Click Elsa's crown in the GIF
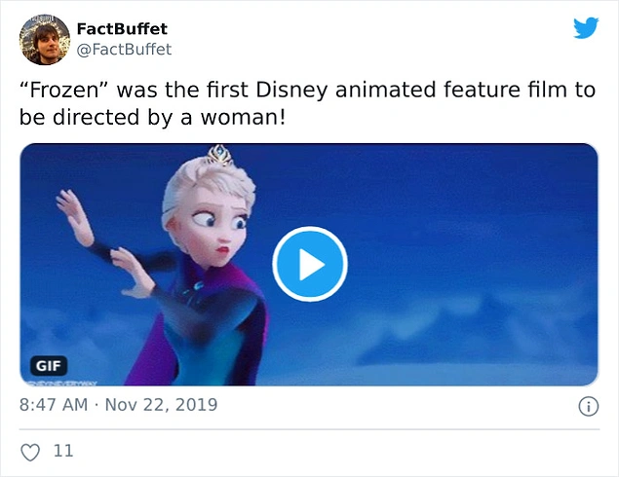The width and height of the screenshot is (619, 477). pos(215,156)
